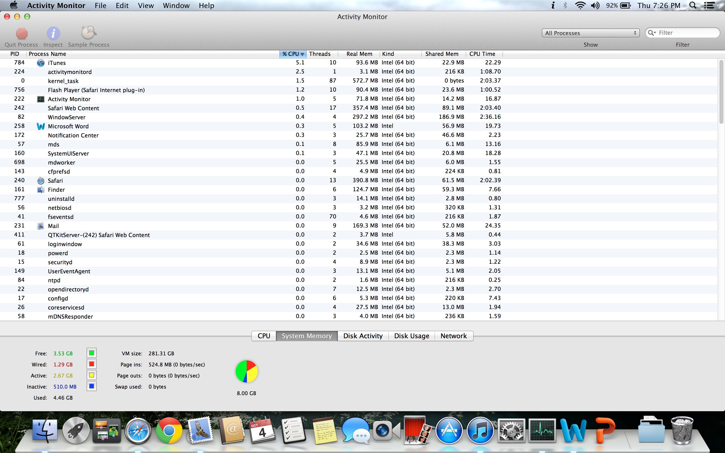
Task: Select the iTunes process icon in list
Action: point(41,63)
